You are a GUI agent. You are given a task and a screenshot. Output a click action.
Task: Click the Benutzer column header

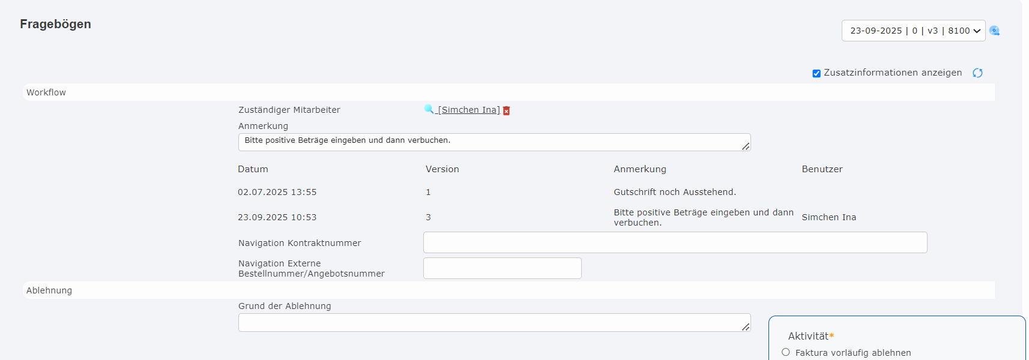(822, 169)
